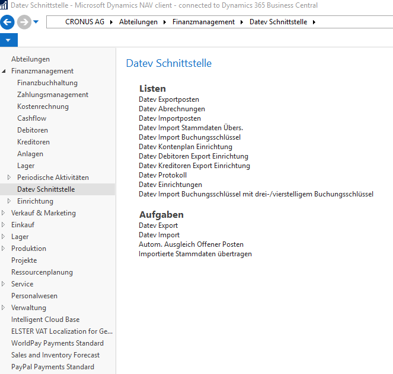The height and width of the screenshot is (374, 393).
Task: Click the blue back navigation arrow
Action: 8,22
